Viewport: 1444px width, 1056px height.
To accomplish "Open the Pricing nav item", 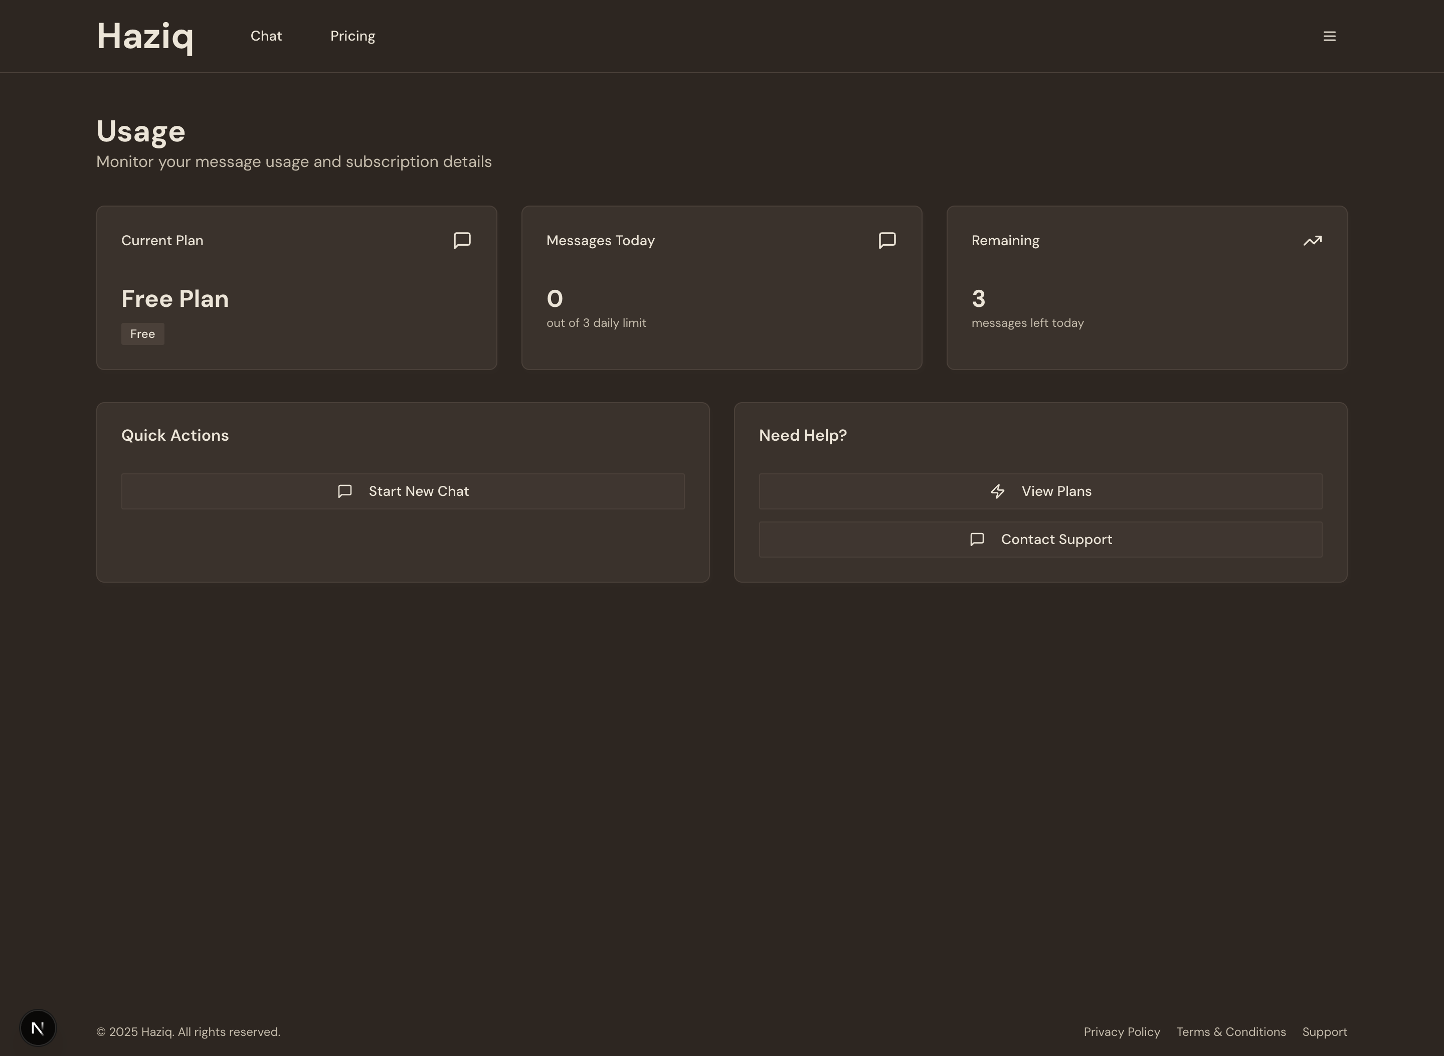I will coord(352,37).
